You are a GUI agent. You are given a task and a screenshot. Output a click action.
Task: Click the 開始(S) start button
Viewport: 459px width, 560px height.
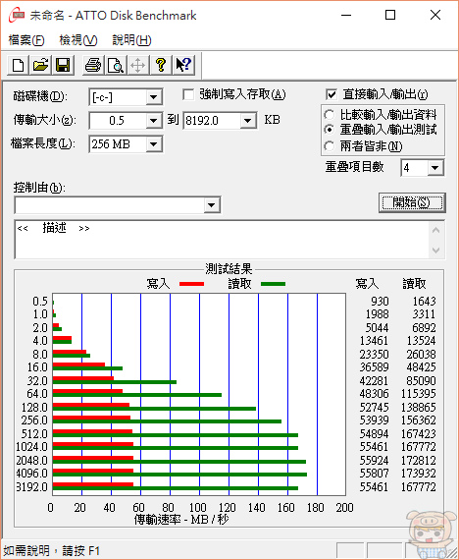[x=412, y=202]
